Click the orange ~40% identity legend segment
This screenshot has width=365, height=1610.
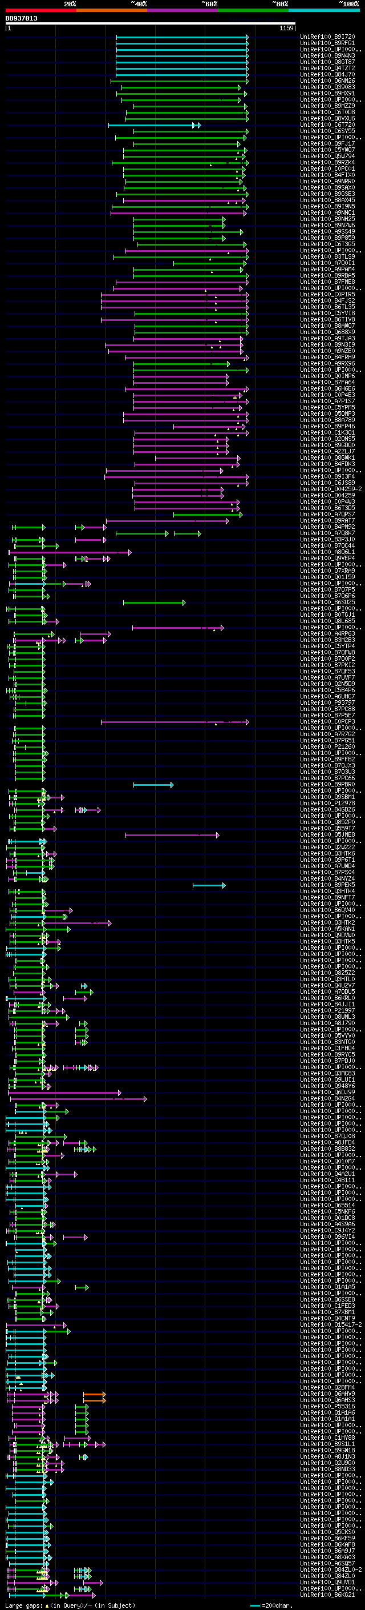[112, 11]
